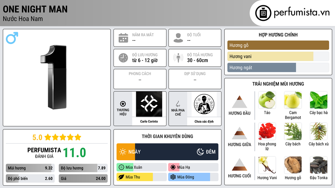The width and height of the screenshot is (335, 188).
Task: Click the moon icon beside ĐÊM
Action: [x=200, y=152]
